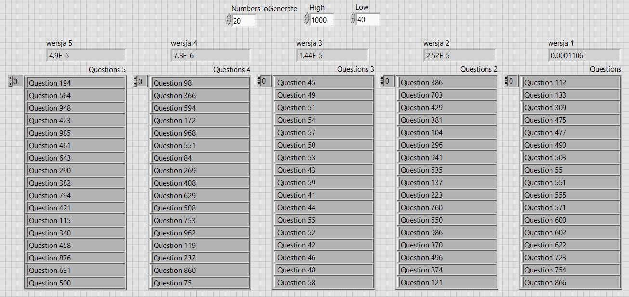Click the wersja 5 indicator showing 4.9E-6
Screen dimensions: 629x297
pos(86,55)
